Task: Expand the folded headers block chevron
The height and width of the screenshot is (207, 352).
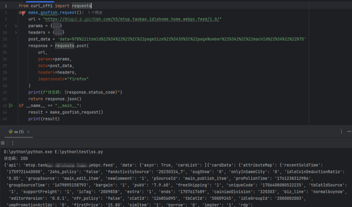Action: [x=16, y=32]
